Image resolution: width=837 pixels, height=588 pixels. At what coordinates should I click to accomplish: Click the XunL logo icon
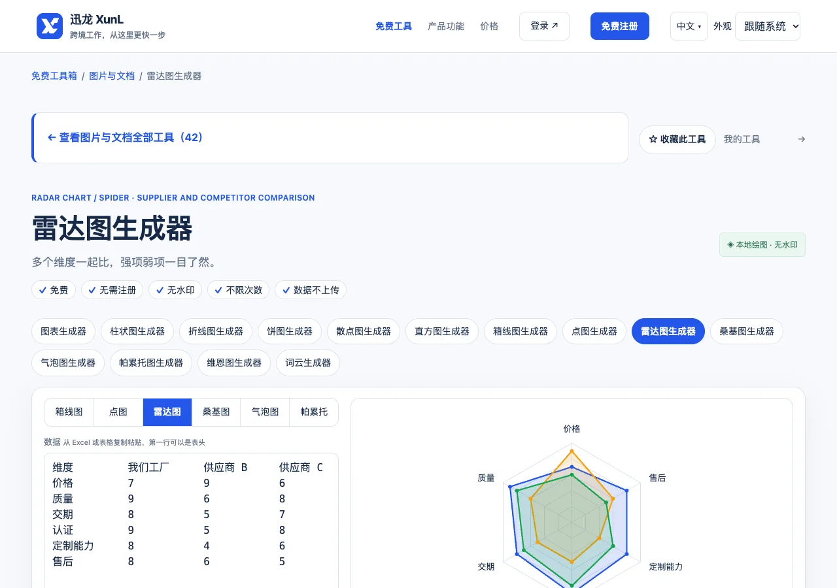(x=50, y=26)
